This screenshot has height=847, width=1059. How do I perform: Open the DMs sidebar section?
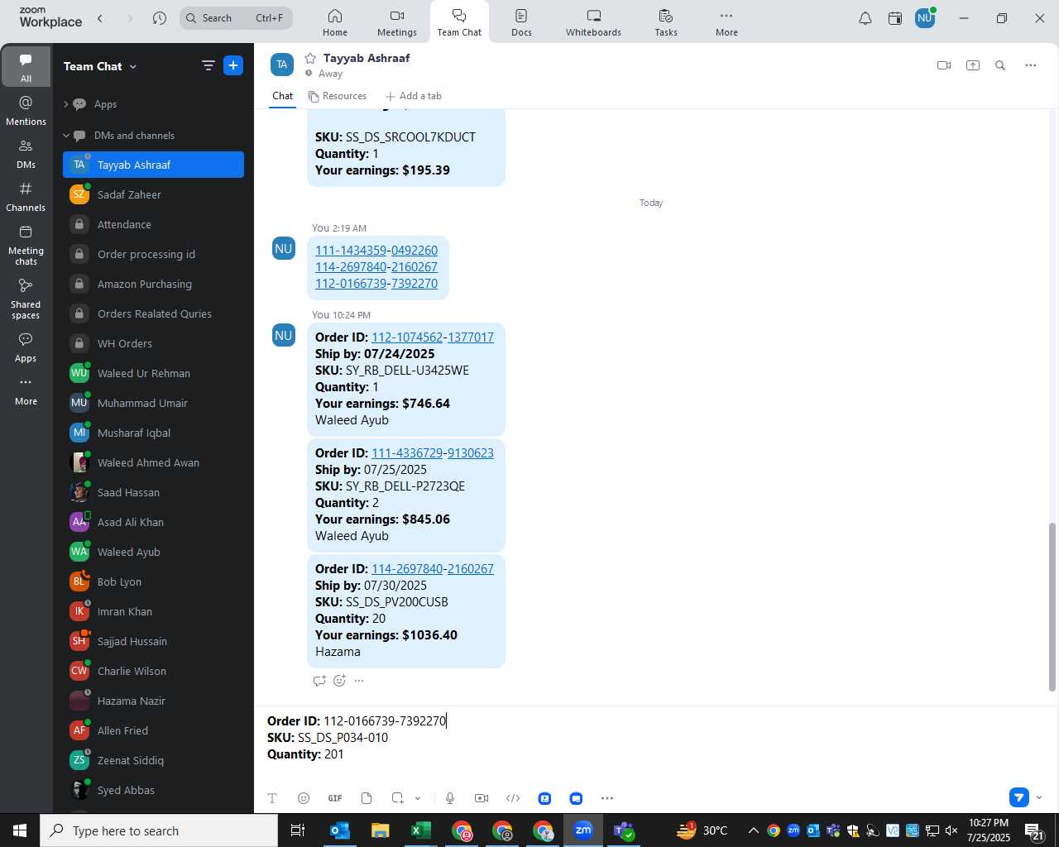click(x=26, y=154)
